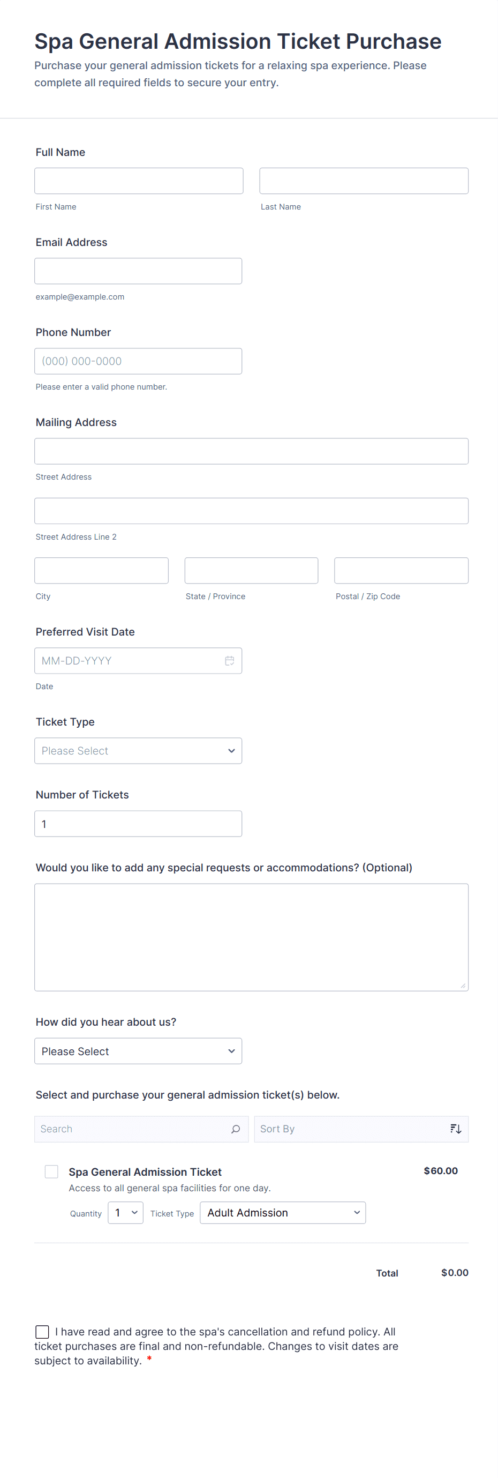This screenshot has height=1478, width=498.
Task: Click the special requests text area
Action: tap(251, 936)
